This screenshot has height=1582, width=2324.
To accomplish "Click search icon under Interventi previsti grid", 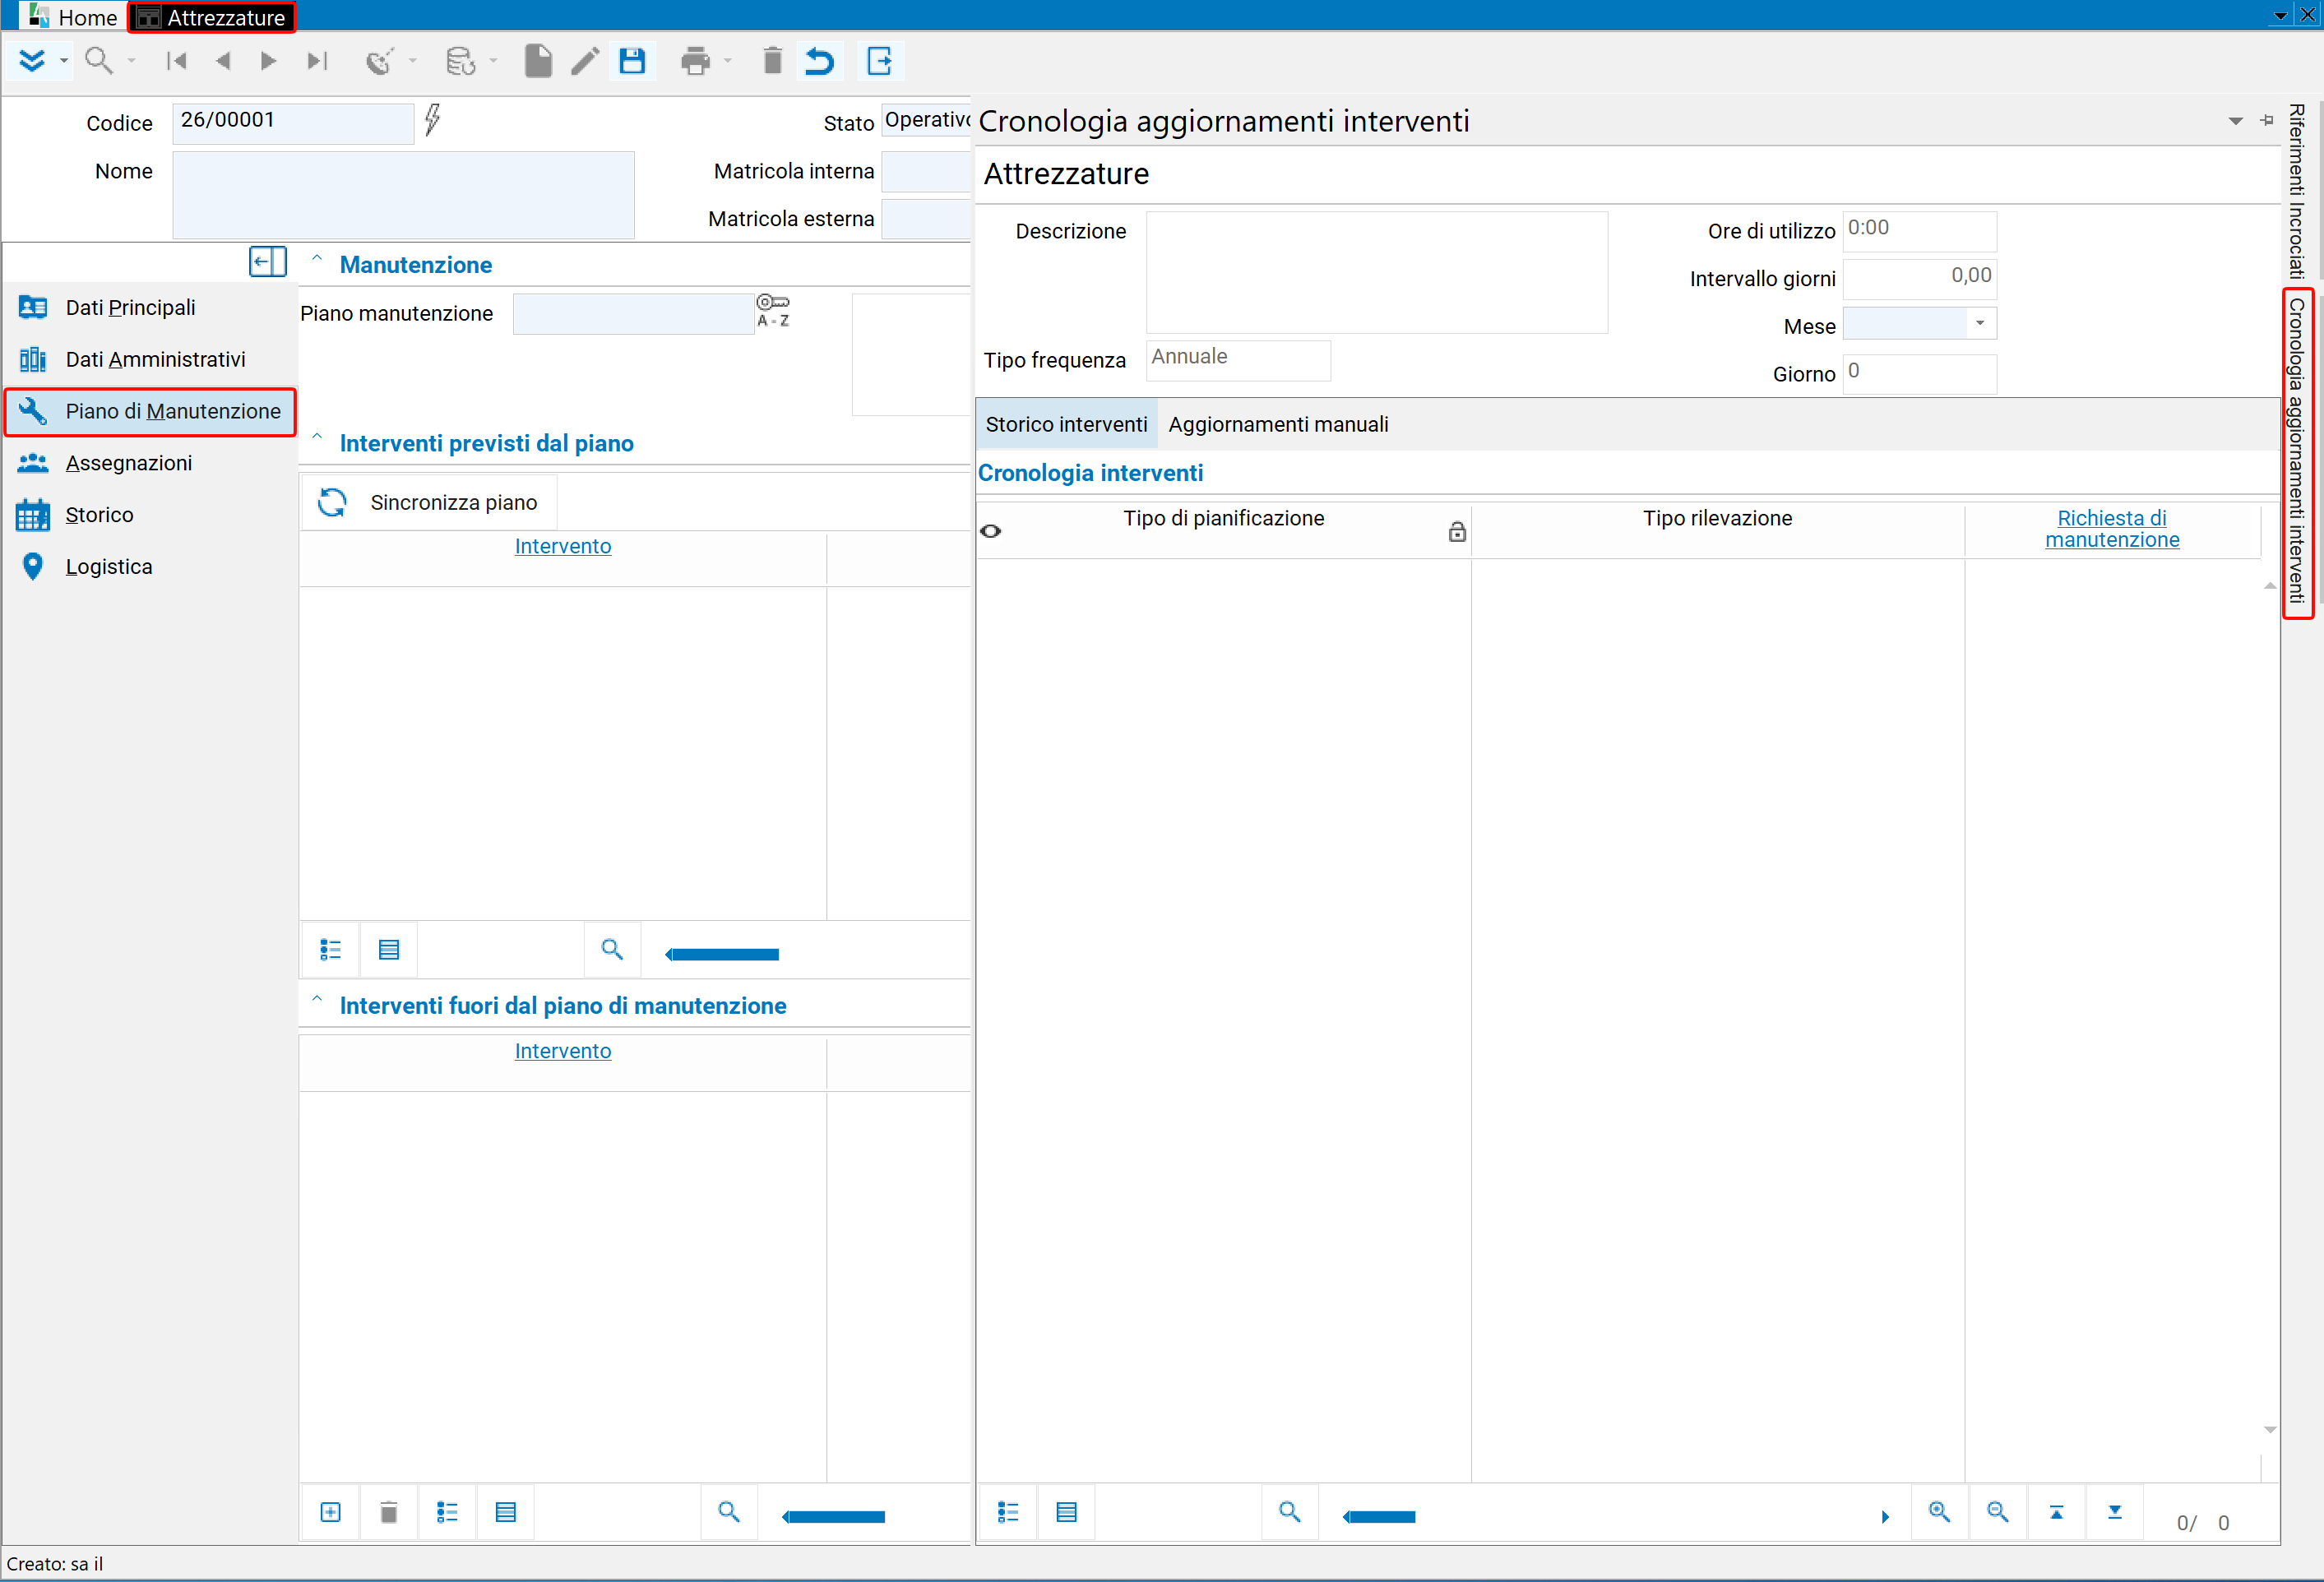I will click(612, 949).
